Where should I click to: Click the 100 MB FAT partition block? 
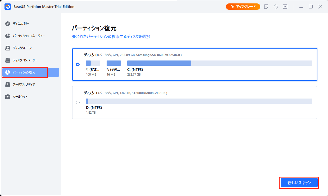pos(93,63)
